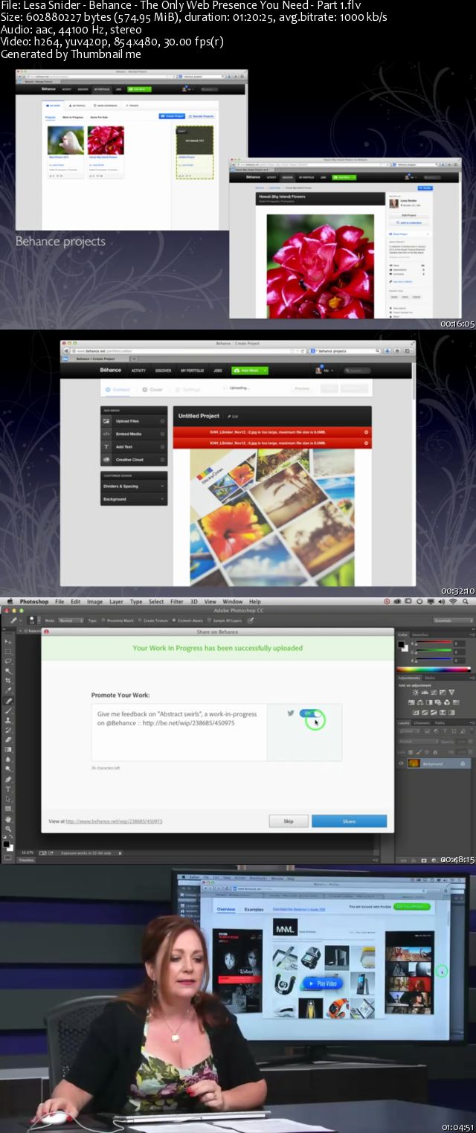The width and height of the screenshot is (476, 1133).
Task: Open Work In Progress tab in Manage Projects
Action: click(x=73, y=117)
